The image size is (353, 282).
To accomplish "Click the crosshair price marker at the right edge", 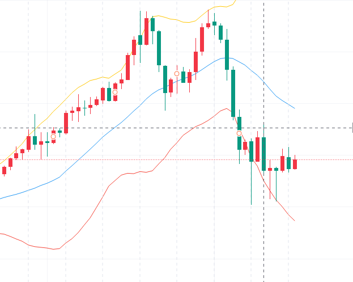I will pos(352,128).
